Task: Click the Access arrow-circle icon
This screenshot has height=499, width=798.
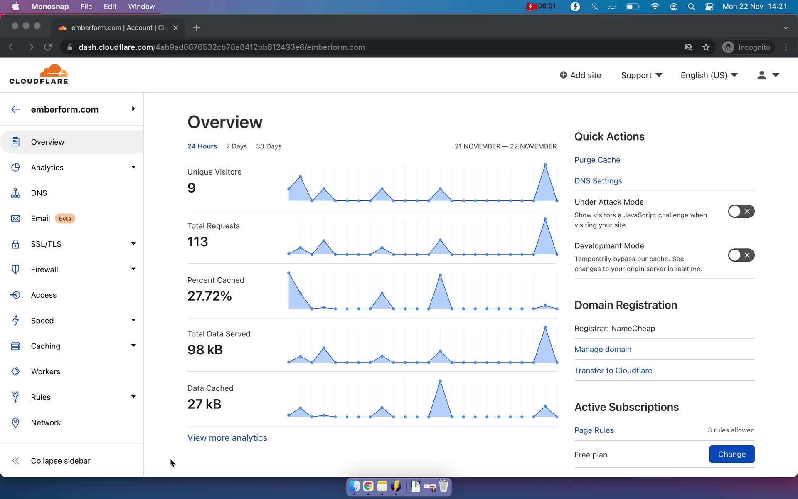Action: pyautogui.click(x=15, y=295)
